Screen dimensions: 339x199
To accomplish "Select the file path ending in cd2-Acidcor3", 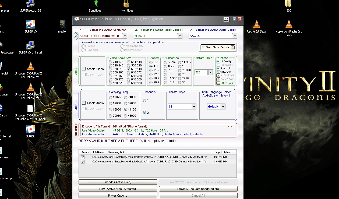I will click(x=151, y=157).
